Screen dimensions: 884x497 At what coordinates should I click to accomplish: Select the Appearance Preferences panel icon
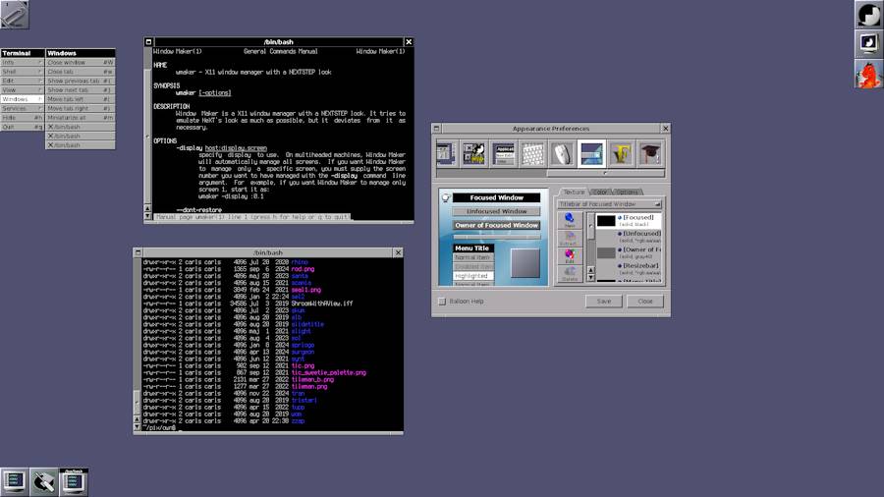click(x=591, y=154)
